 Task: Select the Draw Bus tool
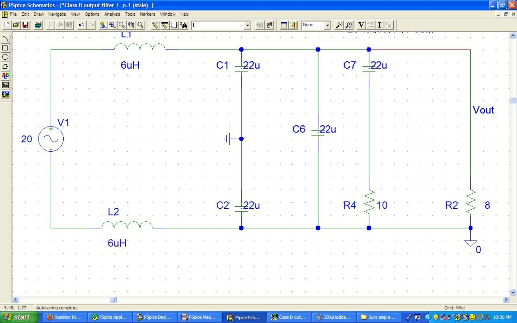click(165, 25)
